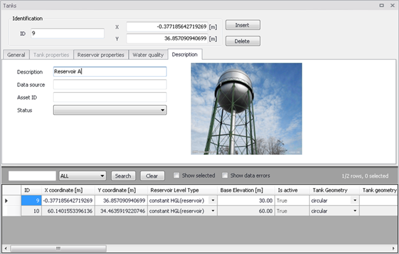Open the Status dropdown

coord(110,110)
